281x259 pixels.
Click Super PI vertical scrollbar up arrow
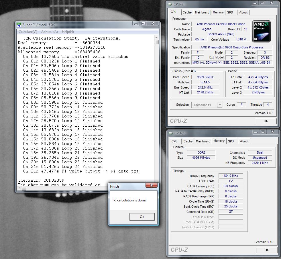tap(156, 37)
